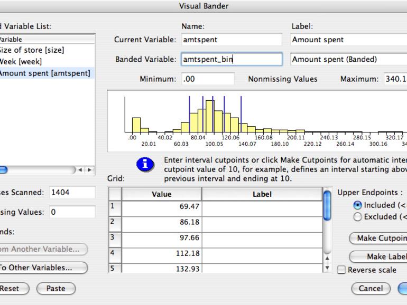The height and width of the screenshot is (305, 407).
Task: Click value cell 69.47
Action: [x=162, y=209]
